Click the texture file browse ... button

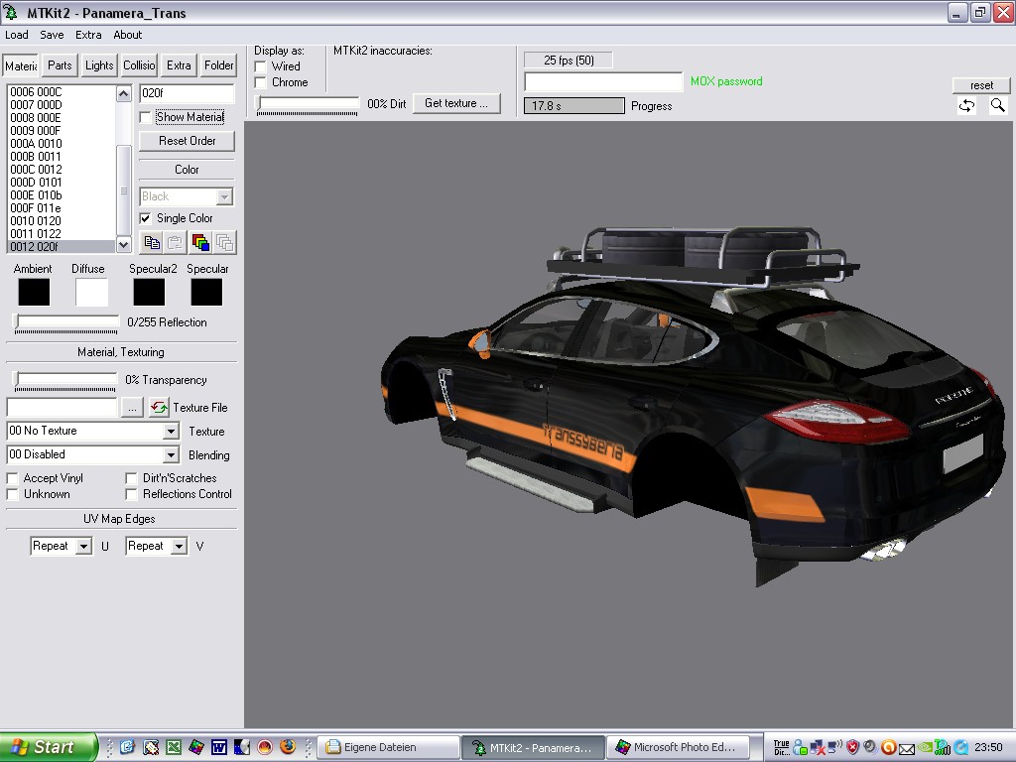[132, 408]
